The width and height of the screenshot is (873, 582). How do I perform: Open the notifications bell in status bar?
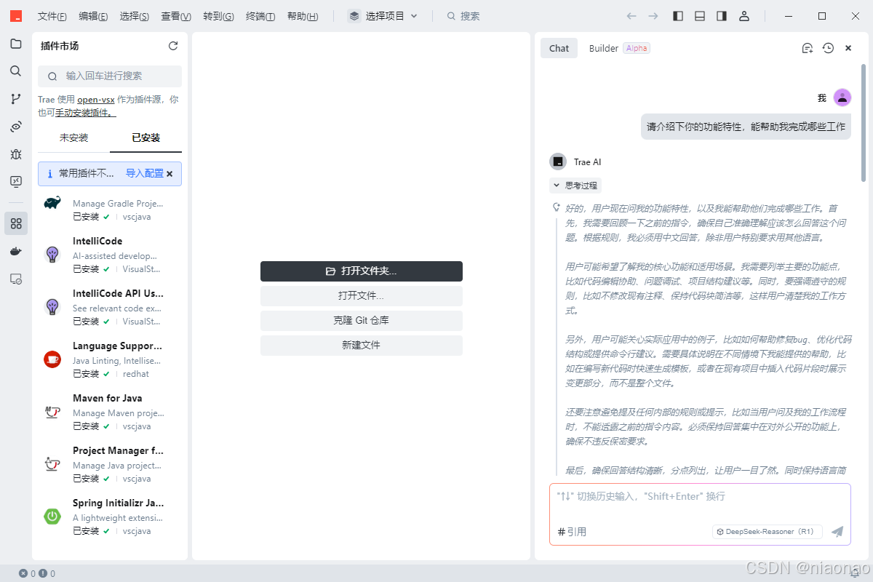tap(856, 573)
